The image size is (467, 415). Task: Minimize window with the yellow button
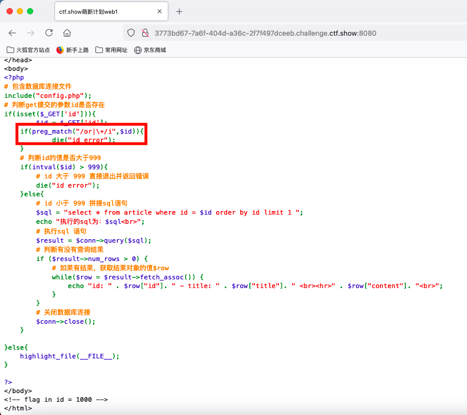(x=20, y=11)
